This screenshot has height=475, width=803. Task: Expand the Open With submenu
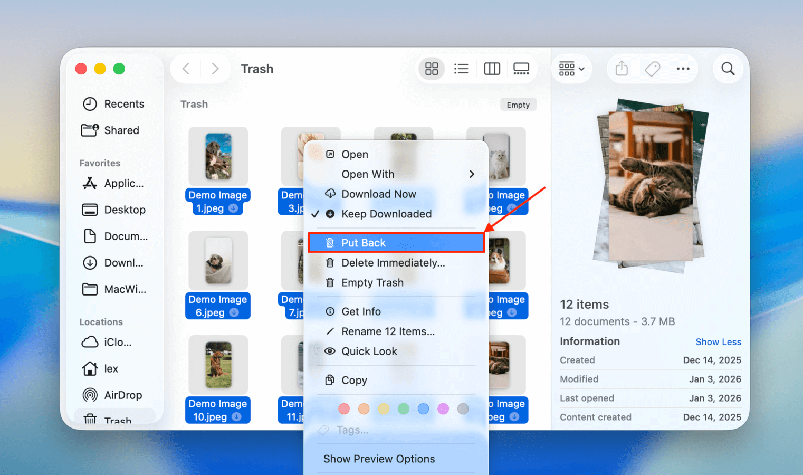(x=368, y=174)
